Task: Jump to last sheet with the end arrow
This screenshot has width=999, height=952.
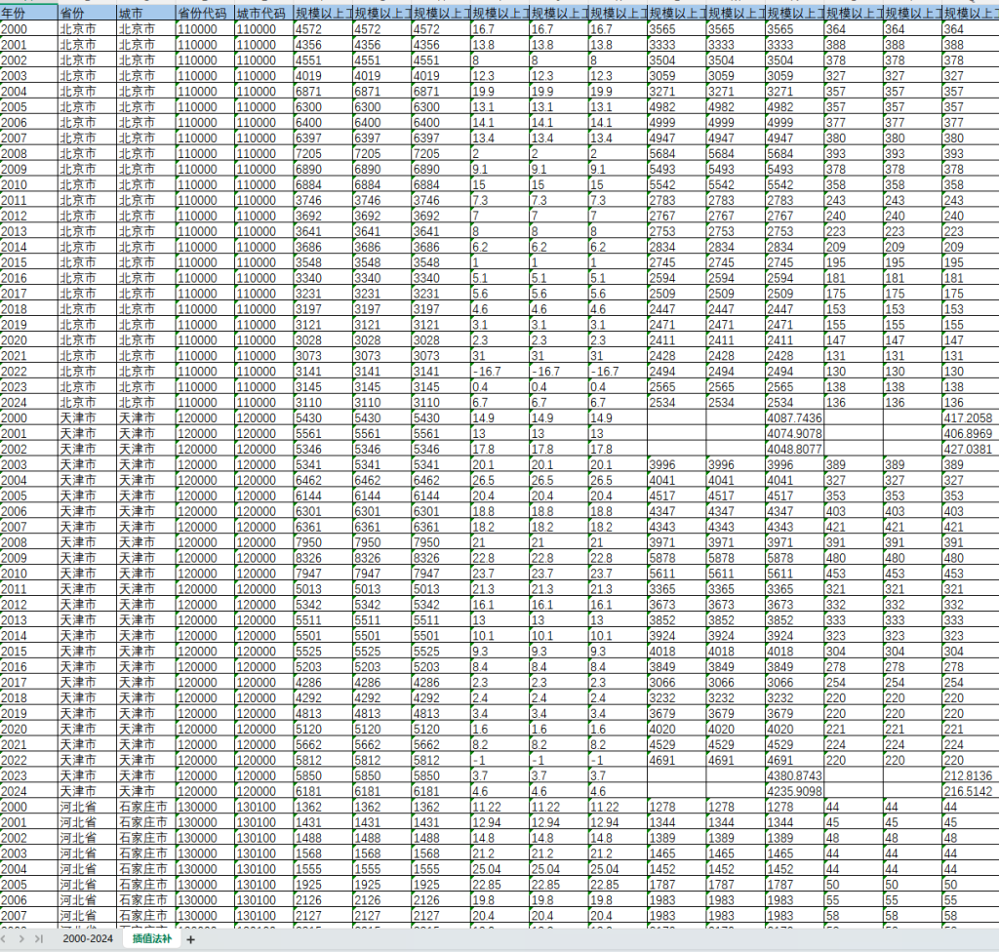Action: [x=38, y=938]
